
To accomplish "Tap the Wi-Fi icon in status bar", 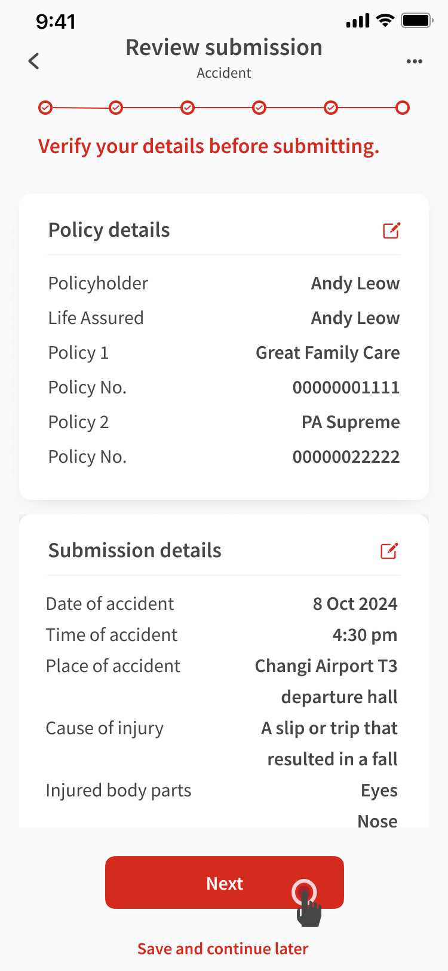I will pyautogui.click(x=386, y=21).
